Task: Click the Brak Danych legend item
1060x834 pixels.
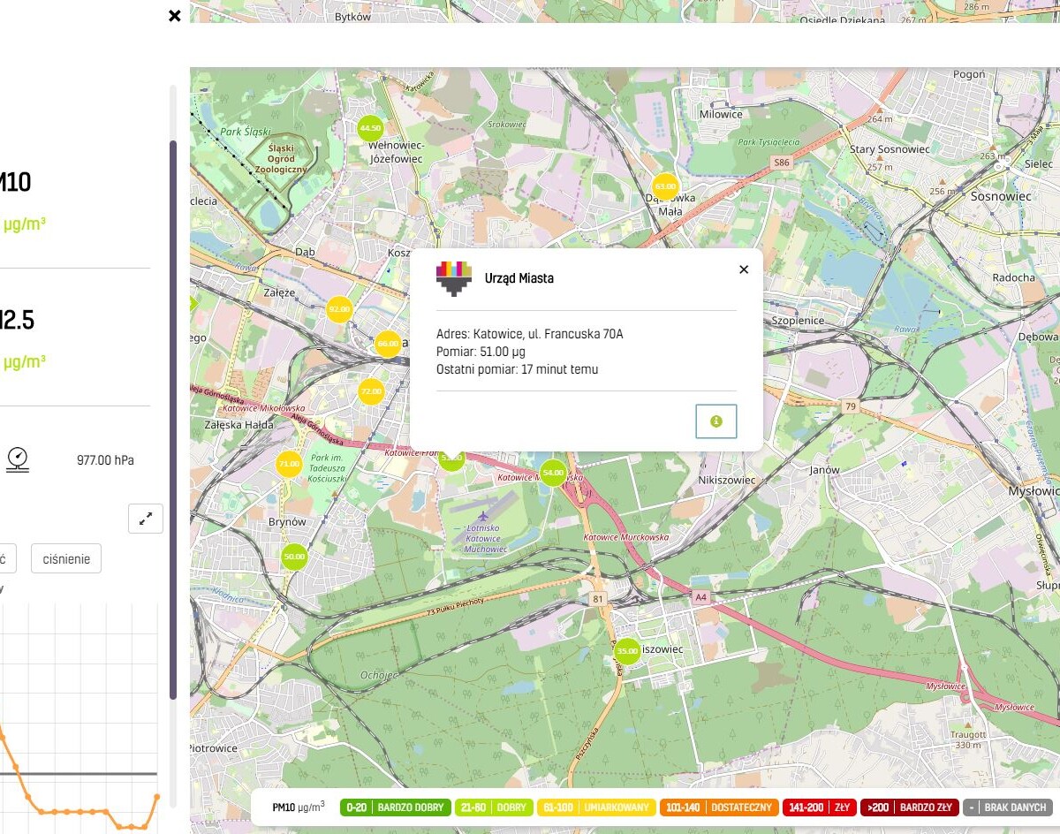Action: click(1008, 807)
